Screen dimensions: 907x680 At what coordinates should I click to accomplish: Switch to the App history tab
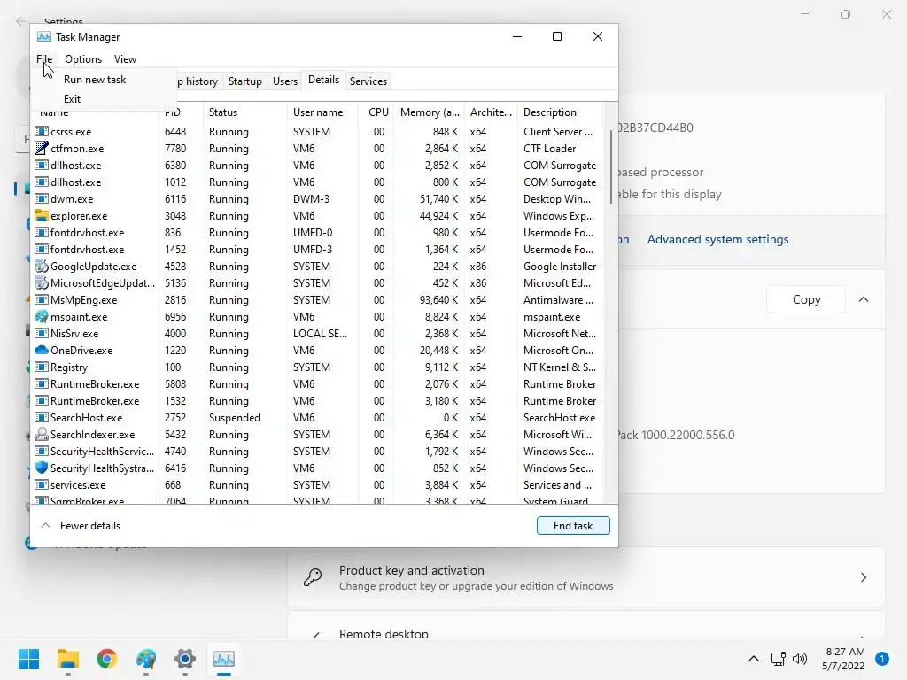point(197,81)
